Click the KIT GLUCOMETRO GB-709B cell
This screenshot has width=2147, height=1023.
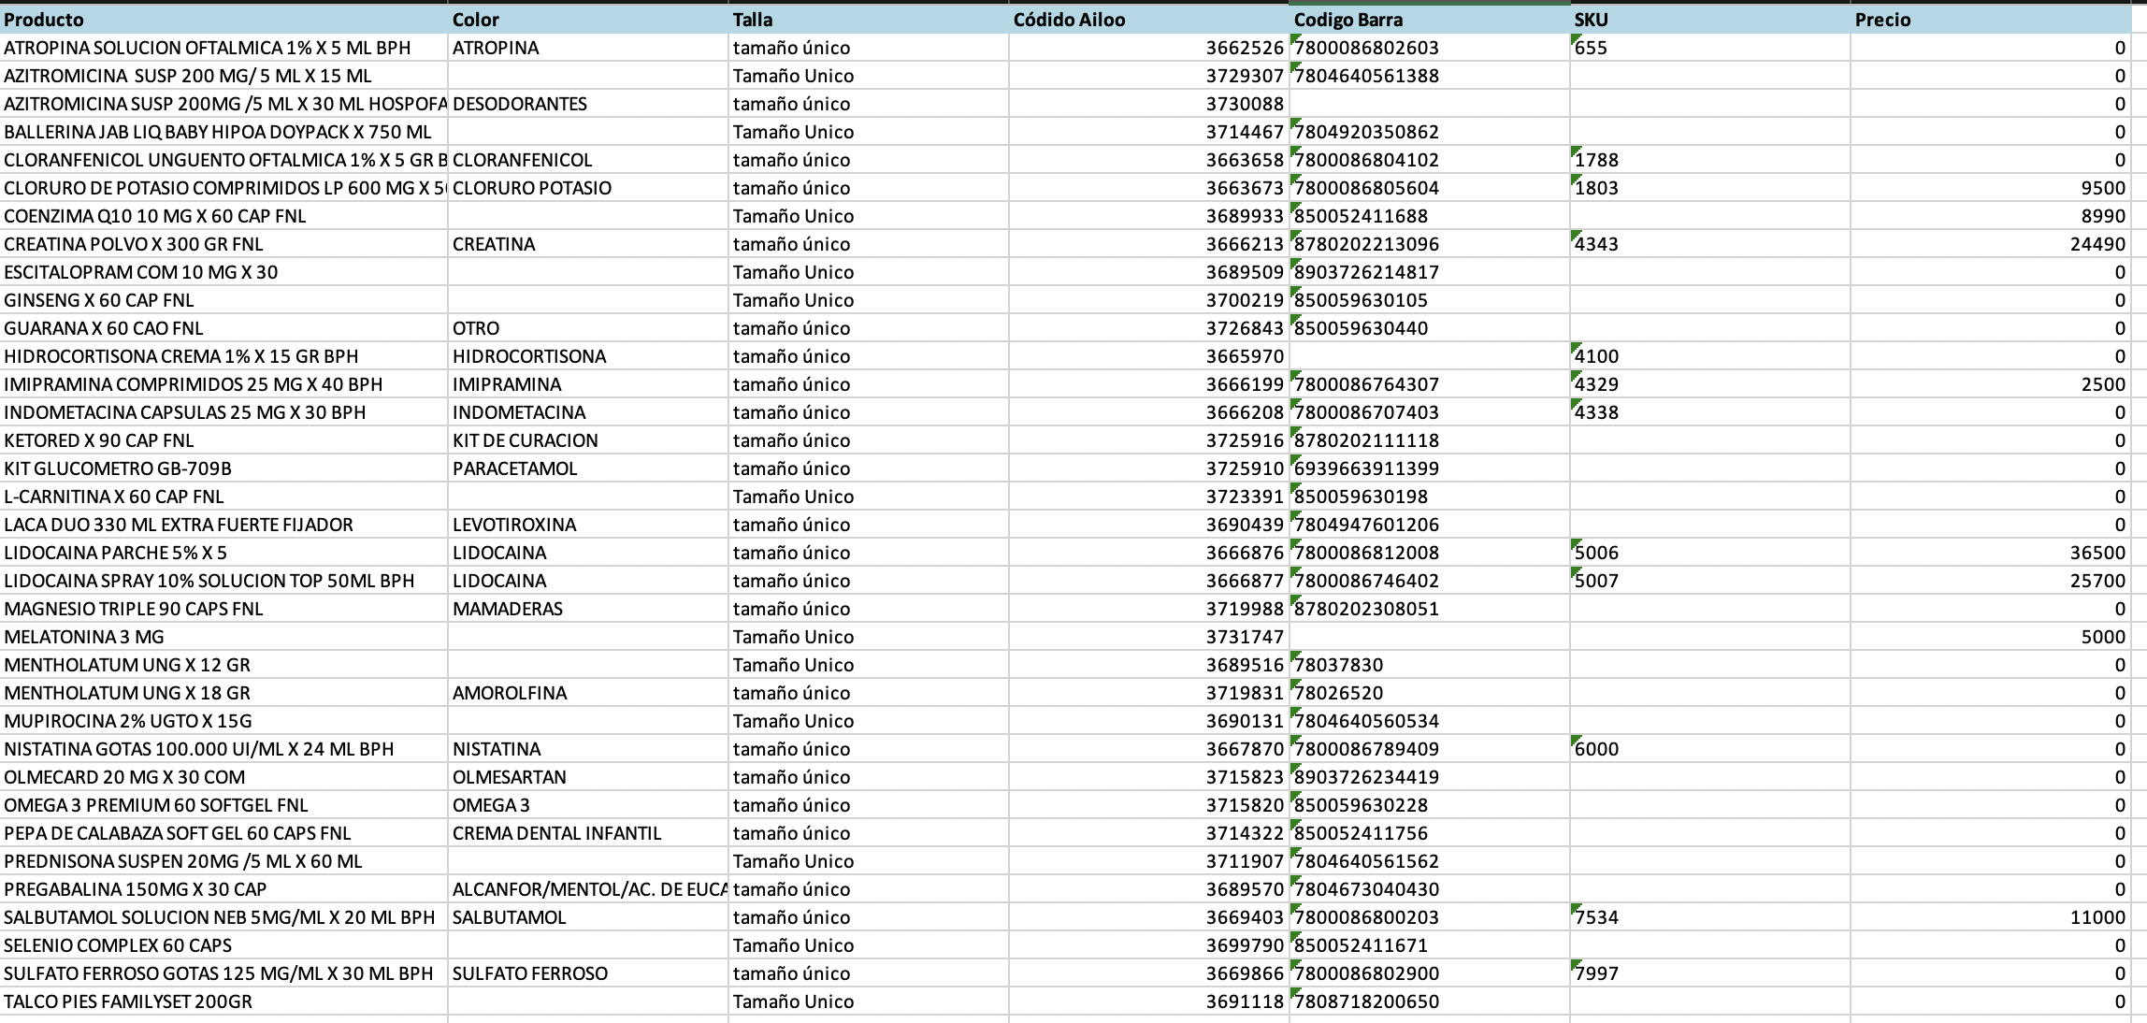(x=118, y=468)
